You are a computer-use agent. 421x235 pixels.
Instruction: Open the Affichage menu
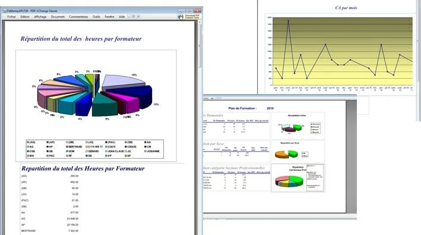tap(40, 17)
